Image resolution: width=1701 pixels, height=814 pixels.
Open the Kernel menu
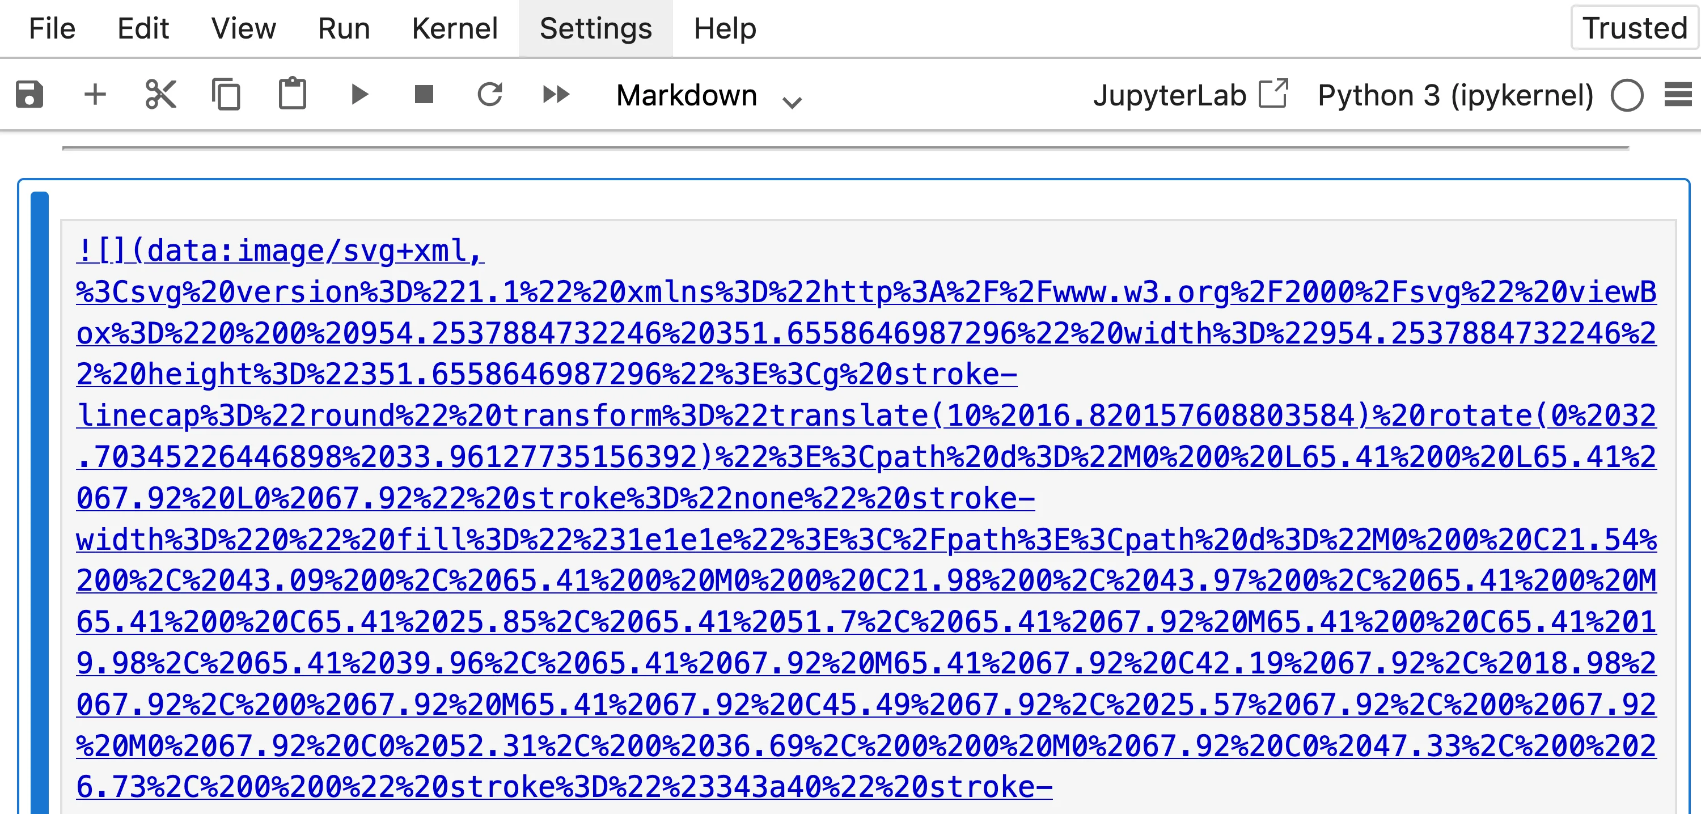click(x=454, y=28)
